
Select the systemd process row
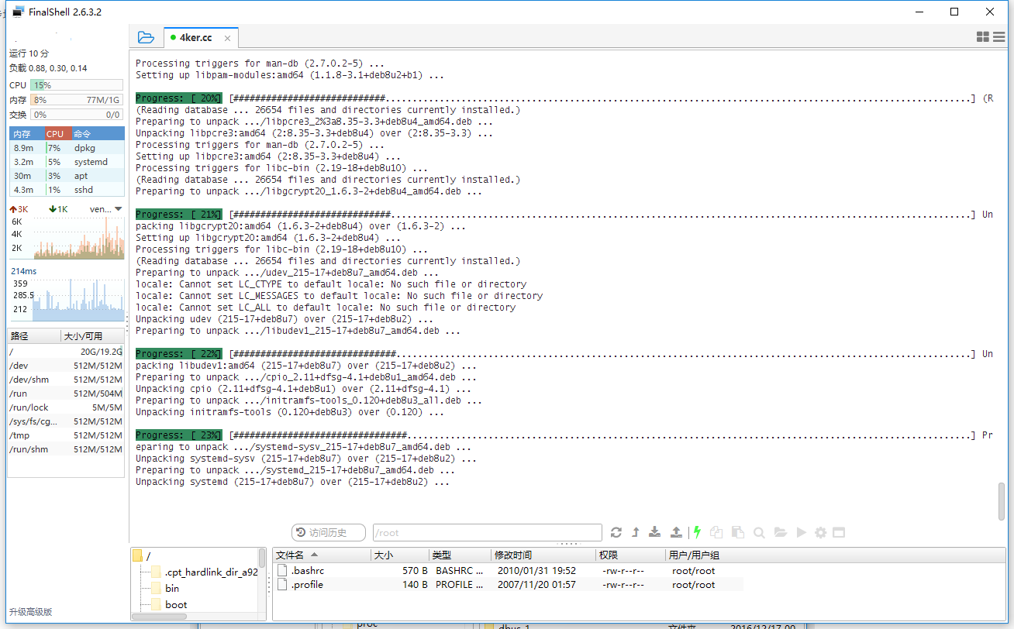pos(67,162)
